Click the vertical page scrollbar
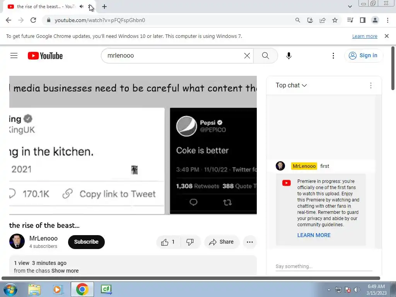The image size is (396, 297). (x=393, y=68)
